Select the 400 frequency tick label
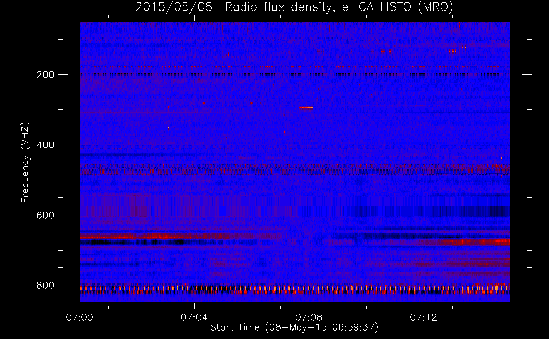This screenshot has width=549, height=339. coord(45,145)
